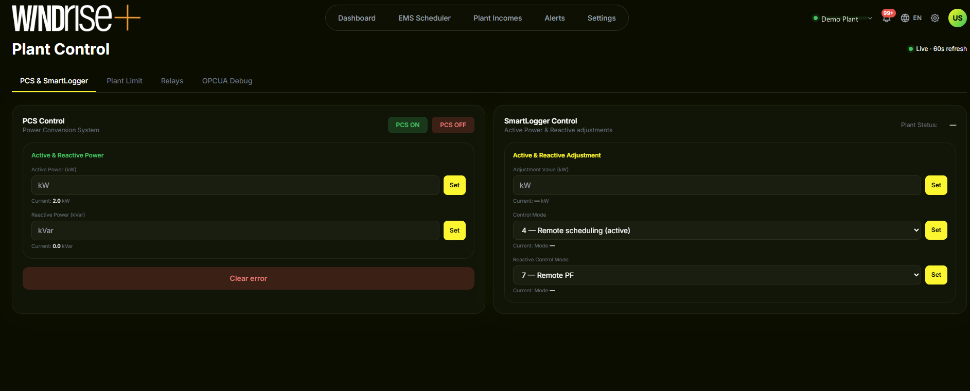The width and height of the screenshot is (970, 391).
Task: Open Plant Incomes in navigation
Action: click(x=498, y=18)
